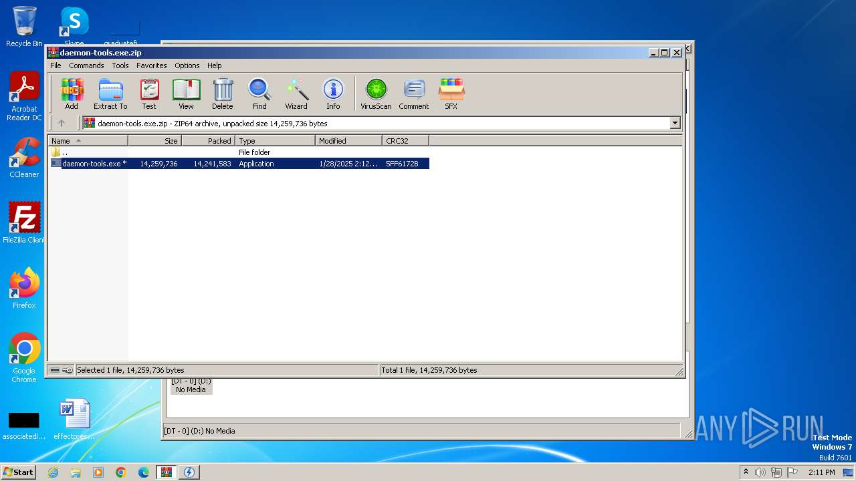
Task: Open the Recycle Bin desktop icon
Action: 24,27
